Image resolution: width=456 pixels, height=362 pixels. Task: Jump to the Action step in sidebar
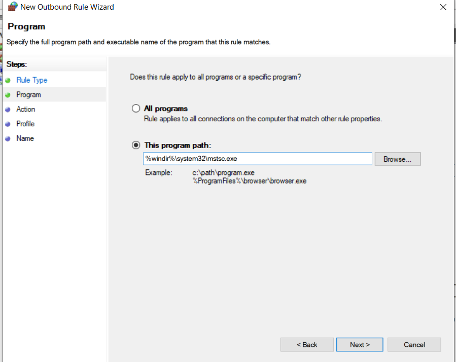coord(26,110)
